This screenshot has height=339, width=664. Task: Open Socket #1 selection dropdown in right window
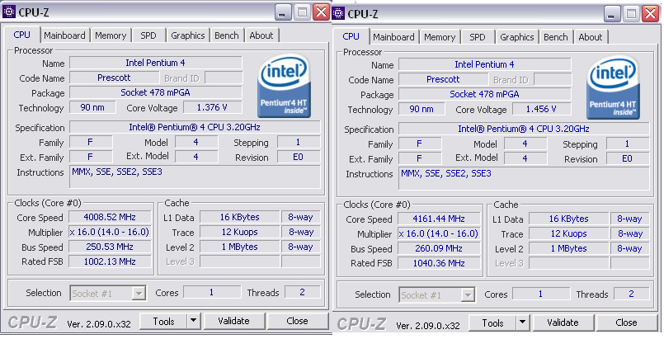tap(437, 294)
